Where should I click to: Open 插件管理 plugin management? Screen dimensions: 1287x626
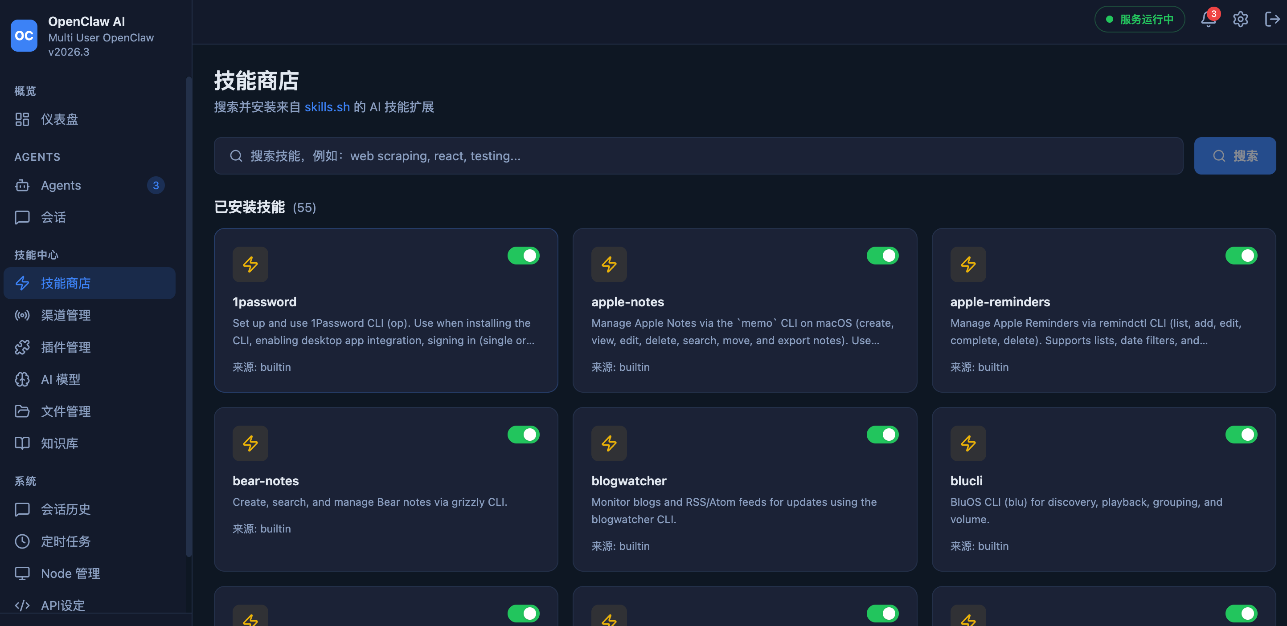pos(90,347)
